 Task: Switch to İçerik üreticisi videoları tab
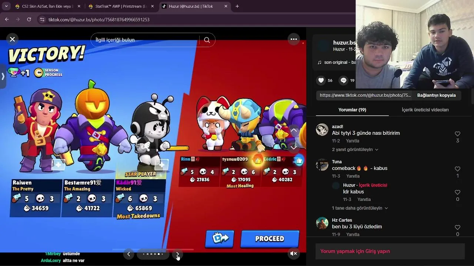coord(425,110)
